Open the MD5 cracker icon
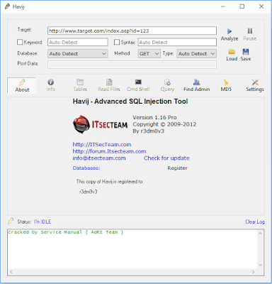 pos(226,82)
